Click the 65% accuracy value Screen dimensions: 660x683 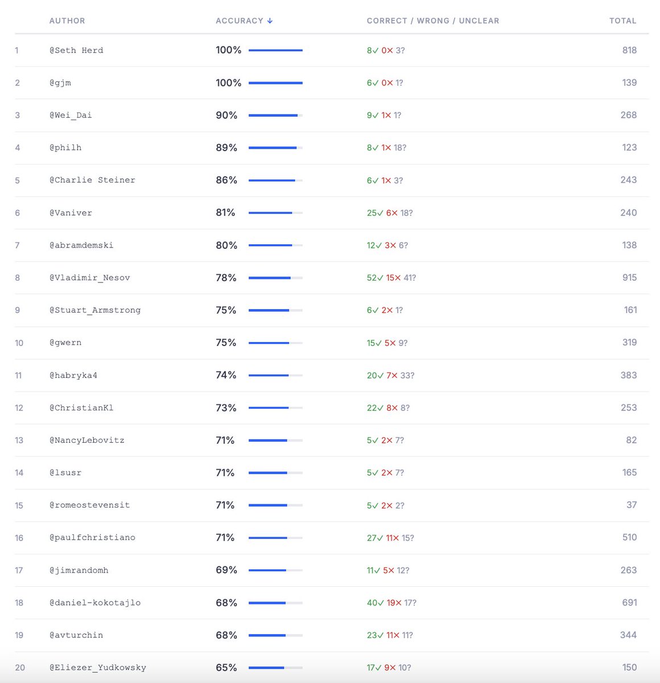(x=226, y=668)
